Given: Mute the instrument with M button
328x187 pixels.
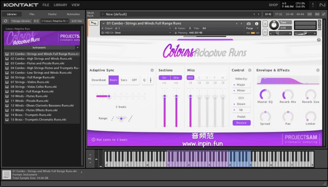Looking at the screenshot, I should click(x=265, y=32).
